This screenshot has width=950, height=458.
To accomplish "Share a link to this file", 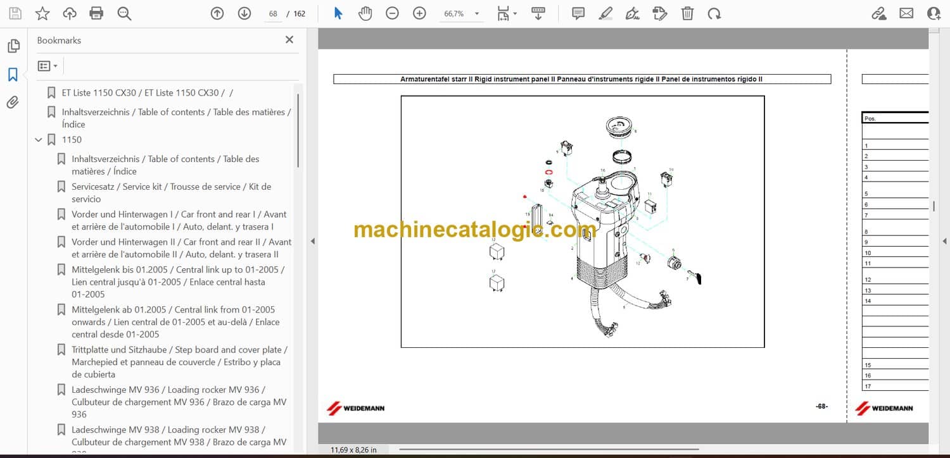I will click(x=879, y=13).
